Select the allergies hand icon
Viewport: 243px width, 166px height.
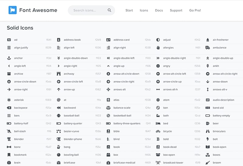(158, 48)
